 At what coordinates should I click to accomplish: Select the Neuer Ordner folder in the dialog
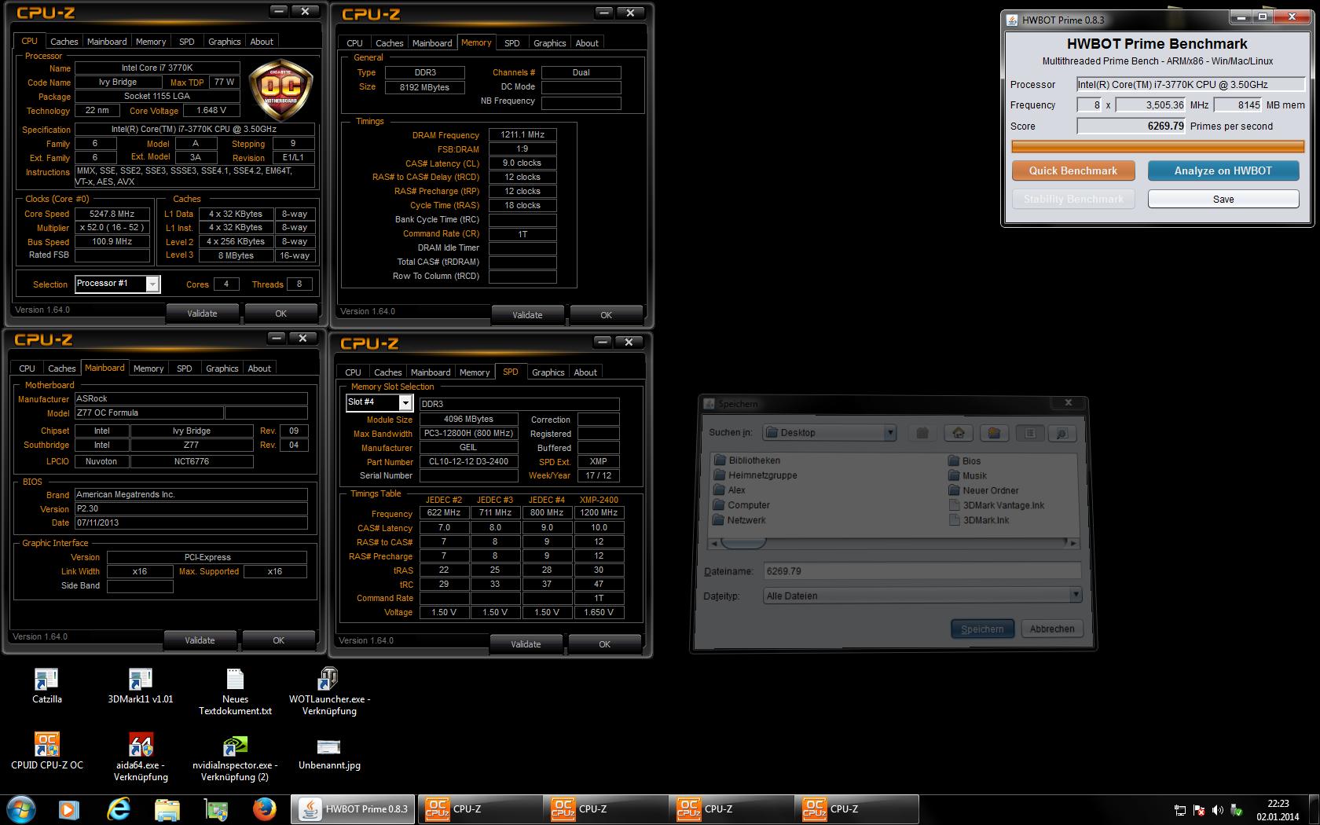tap(982, 491)
